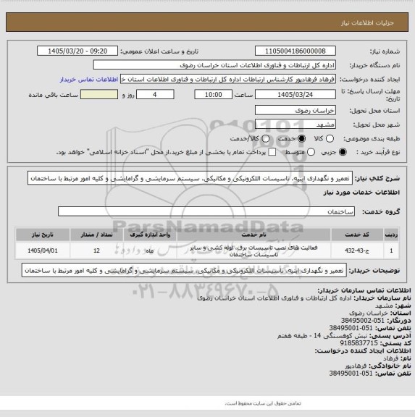Open the buyer contact information link
Screen dimensions: 415x417
click(89, 79)
